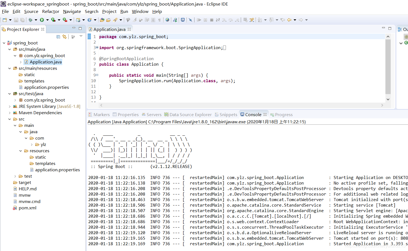Run the application with green play icon
This screenshot has width=408, height=251.
coord(42,20)
